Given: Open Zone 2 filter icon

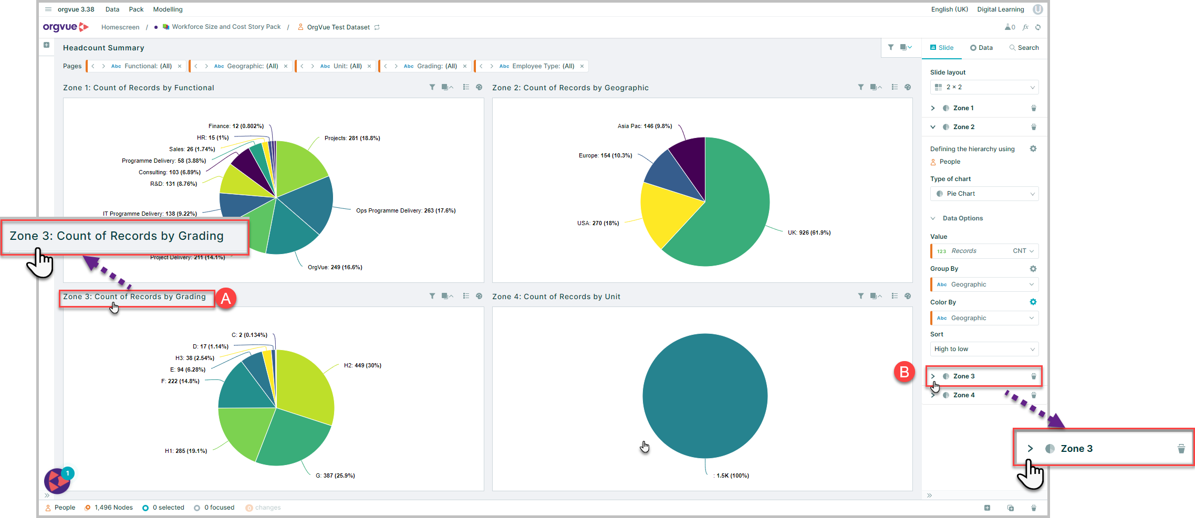Looking at the screenshot, I should click(x=860, y=87).
